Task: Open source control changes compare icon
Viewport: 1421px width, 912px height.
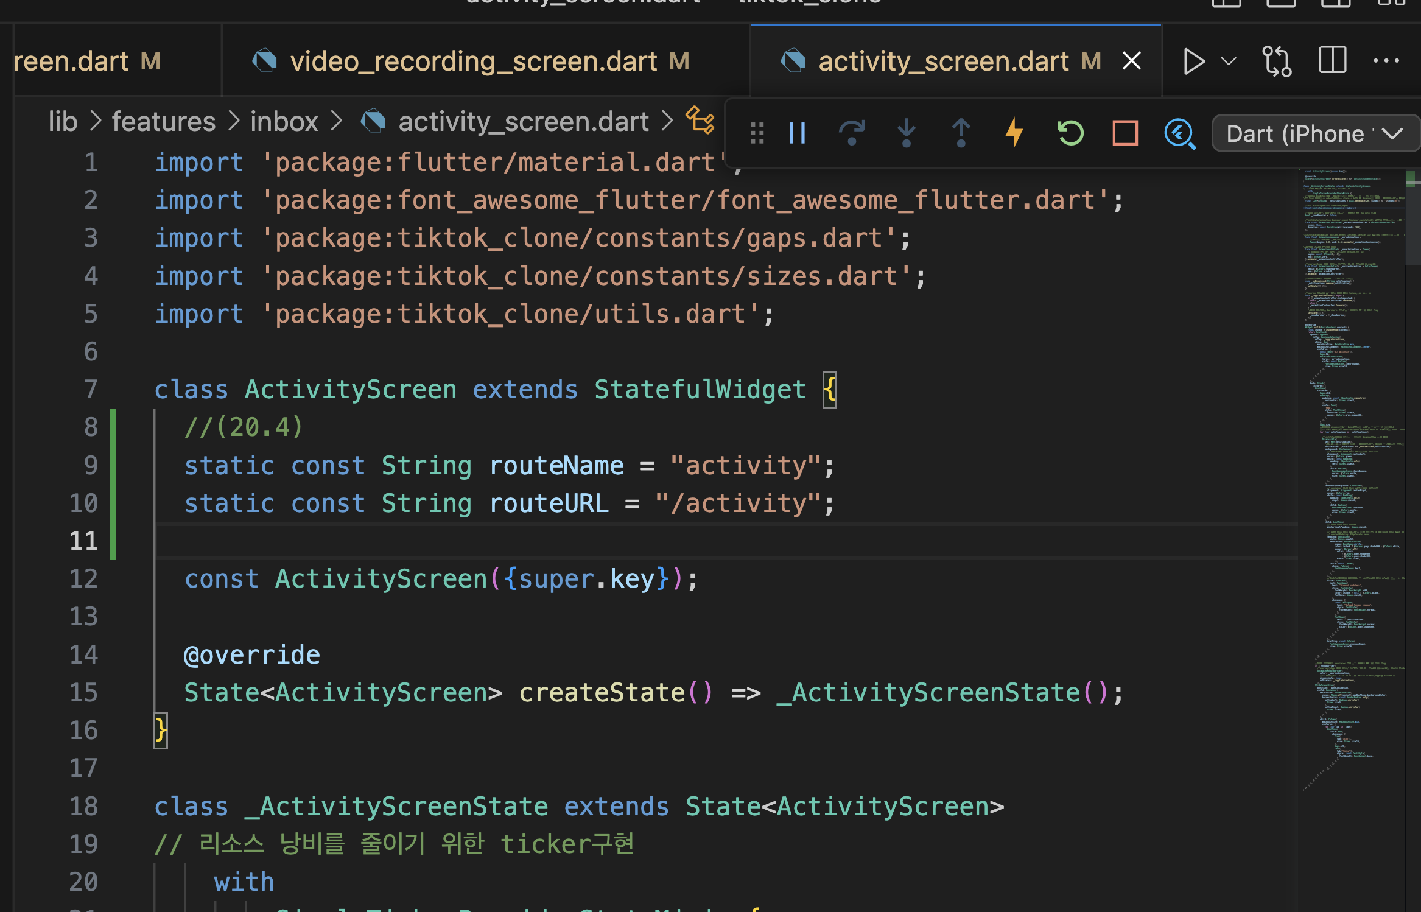Action: (1277, 61)
